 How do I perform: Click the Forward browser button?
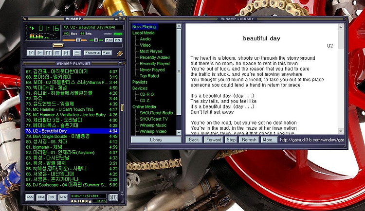[214, 140]
